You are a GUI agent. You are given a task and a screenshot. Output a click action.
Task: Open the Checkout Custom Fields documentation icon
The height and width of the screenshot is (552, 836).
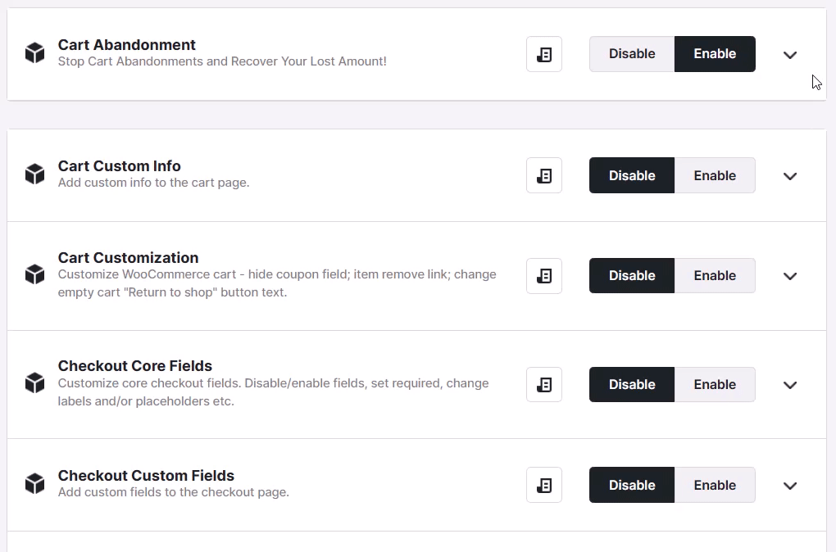pos(544,485)
